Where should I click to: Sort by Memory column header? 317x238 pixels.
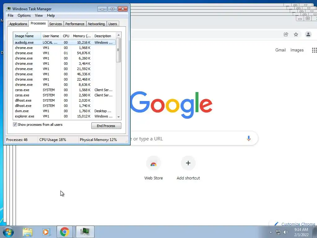click(82, 36)
